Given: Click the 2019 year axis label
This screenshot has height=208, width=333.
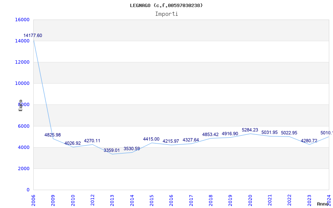Looking at the screenshot, I should pyautogui.click(x=231, y=201).
